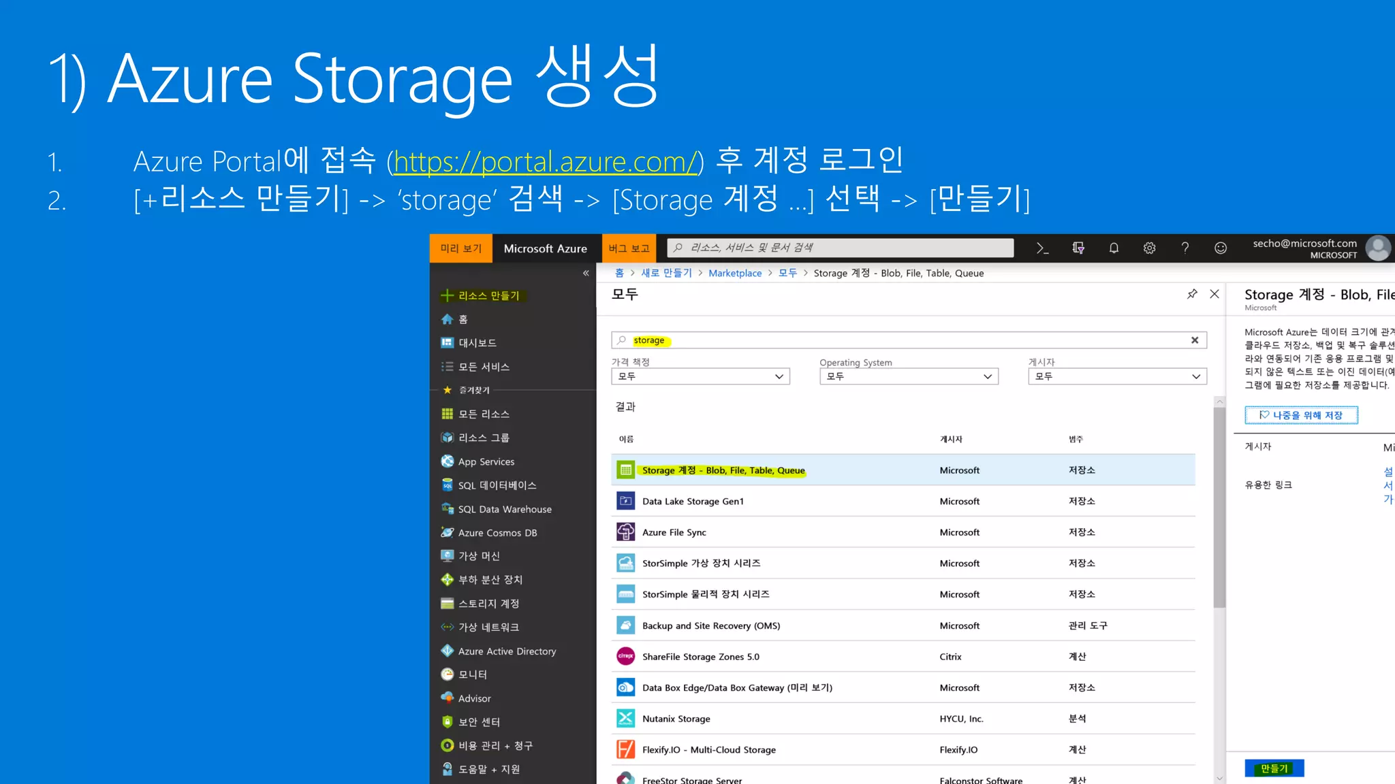The image size is (1395, 784).
Task: Open the settings gear in Azure header
Action: click(x=1149, y=248)
